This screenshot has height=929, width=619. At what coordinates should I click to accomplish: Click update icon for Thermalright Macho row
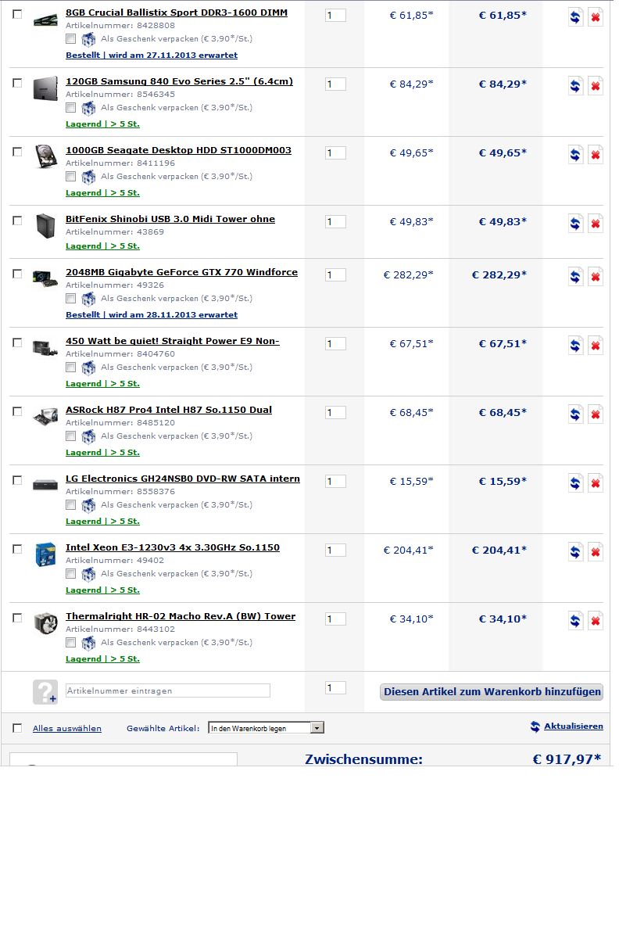click(575, 620)
